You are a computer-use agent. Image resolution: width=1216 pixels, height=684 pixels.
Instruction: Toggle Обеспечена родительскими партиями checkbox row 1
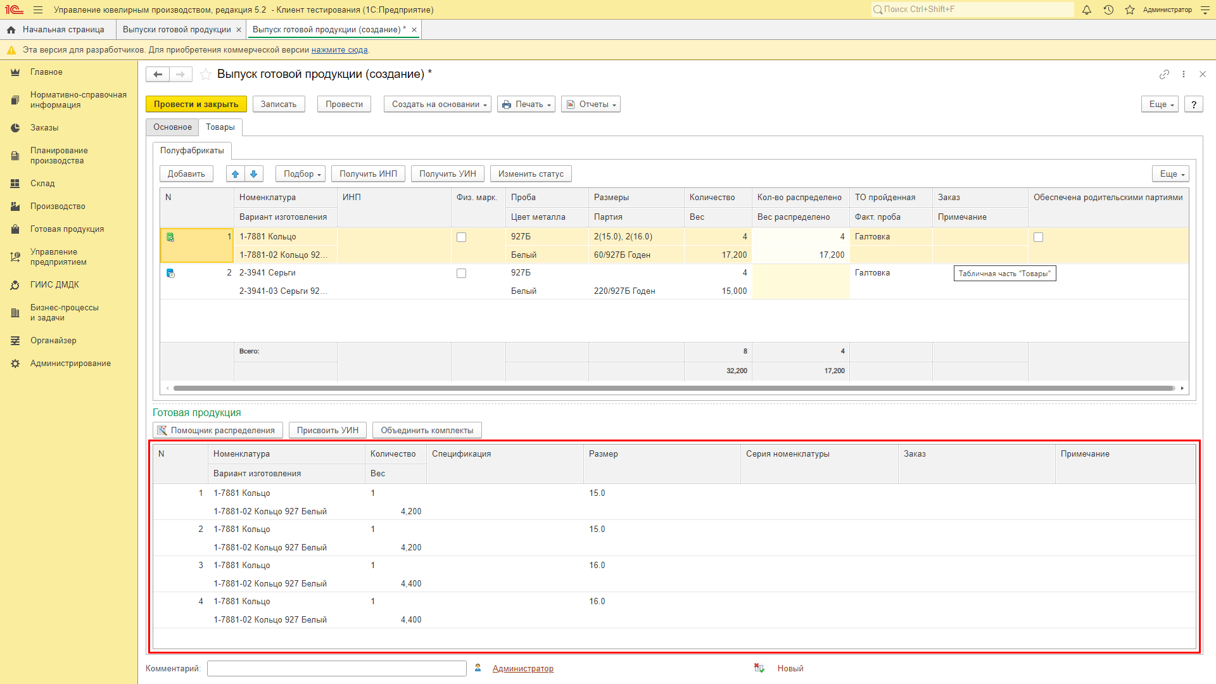tap(1038, 237)
